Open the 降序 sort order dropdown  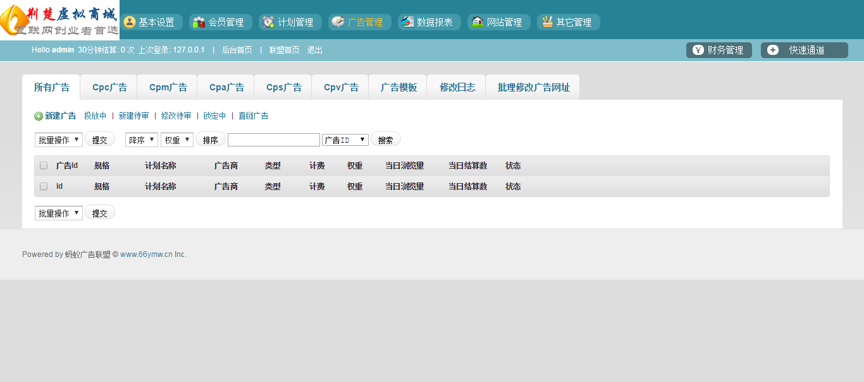(x=142, y=140)
